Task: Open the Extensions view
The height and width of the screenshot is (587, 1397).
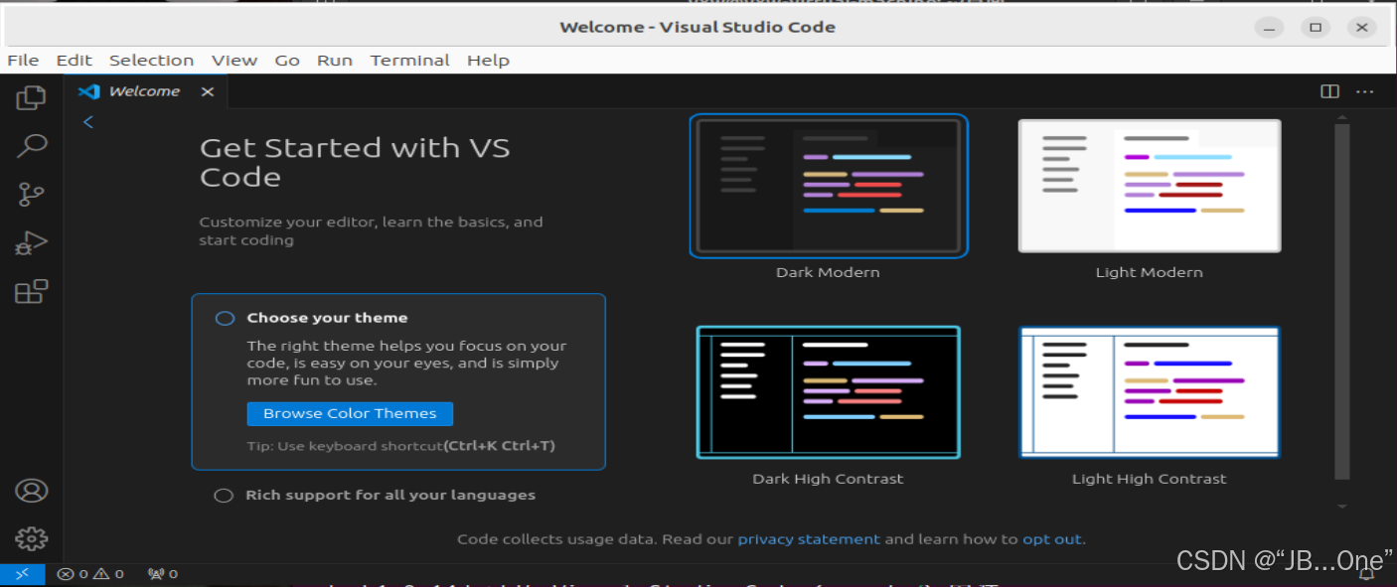Action: (32, 292)
